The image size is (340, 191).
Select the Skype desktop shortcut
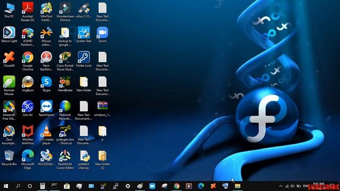click(x=46, y=84)
